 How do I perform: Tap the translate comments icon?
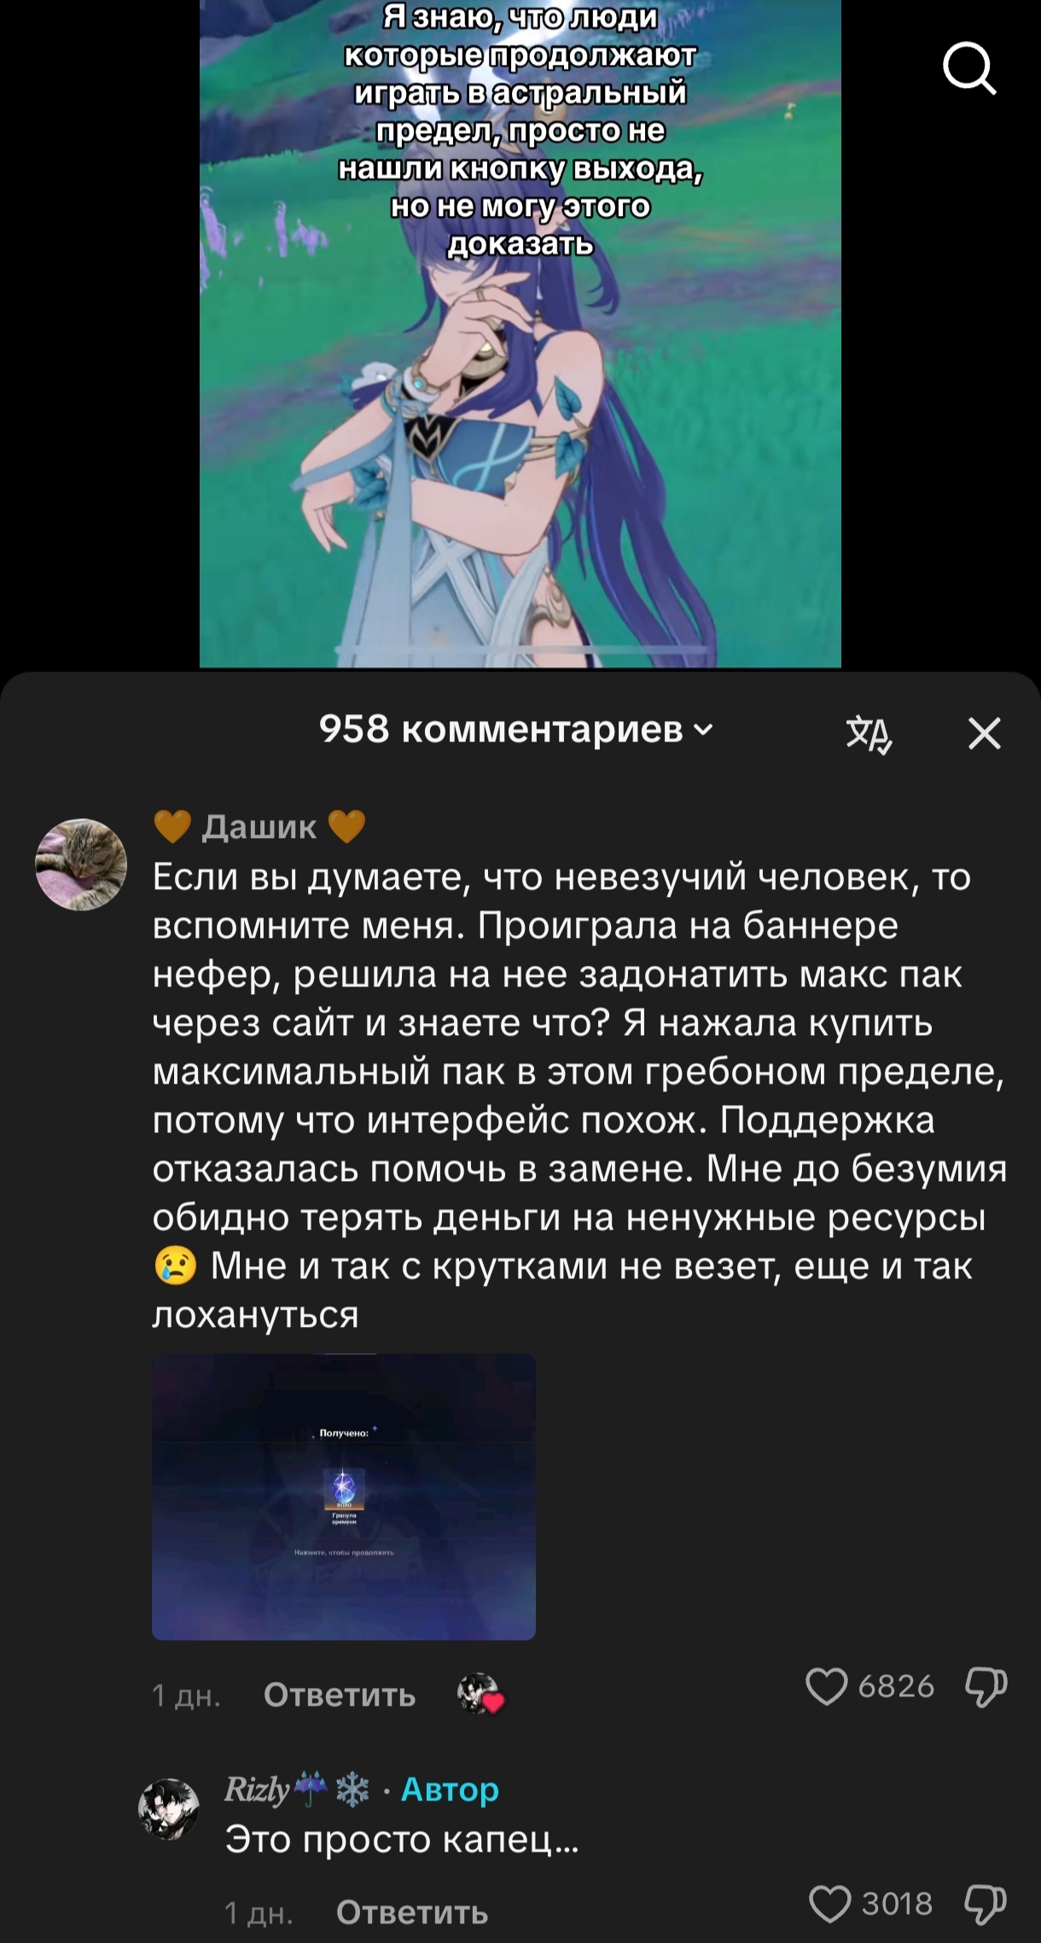coord(869,734)
